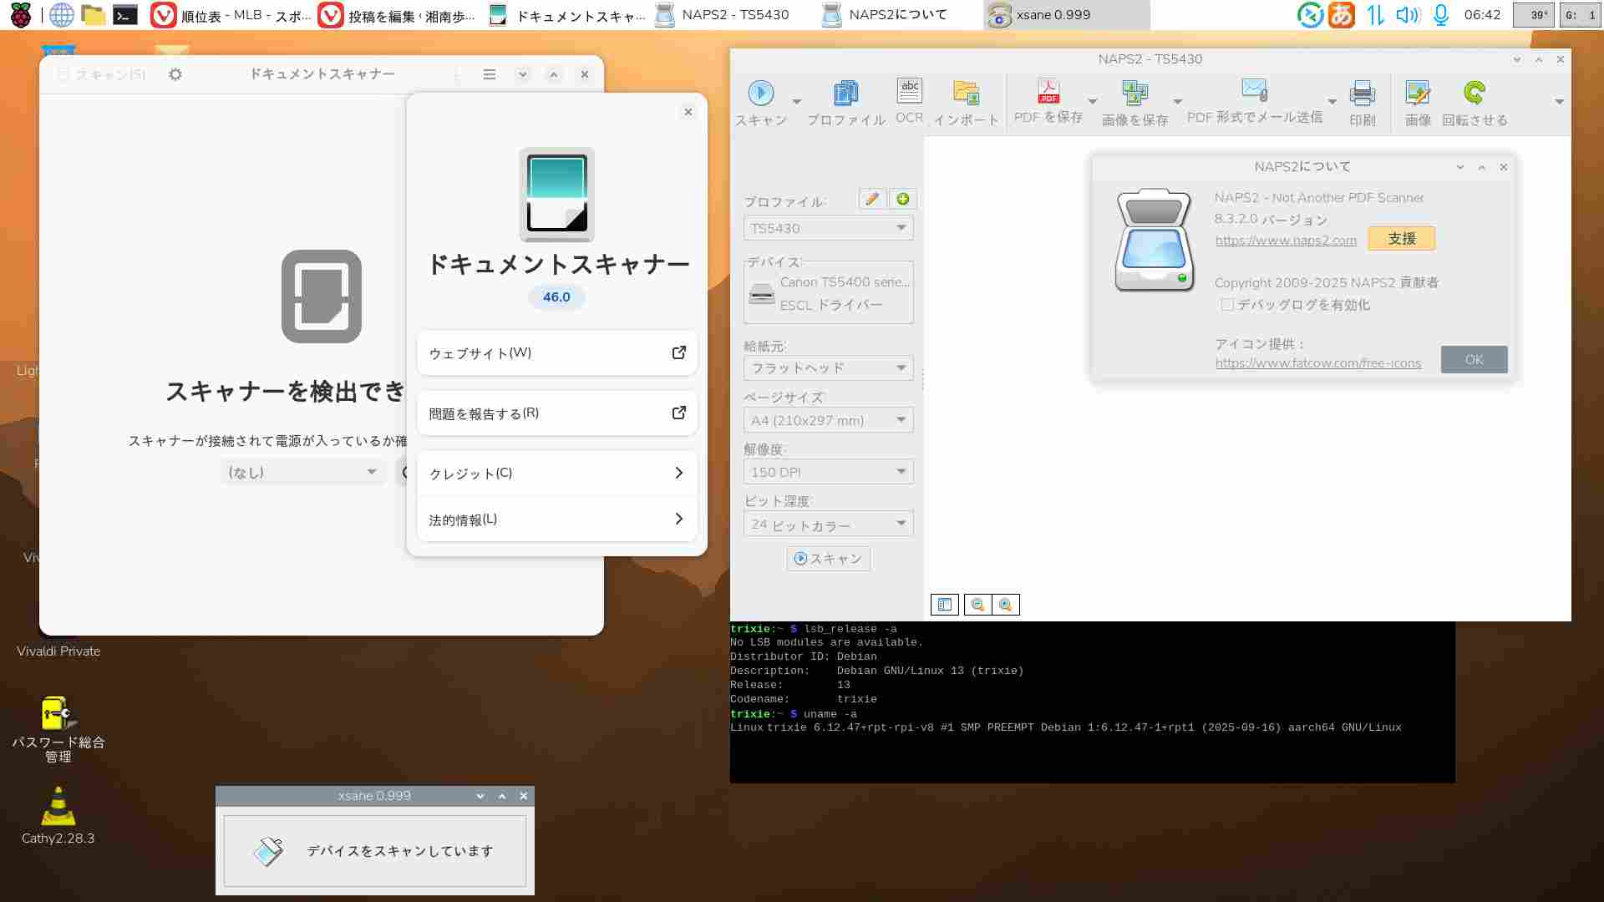The width and height of the screenshot is (1604, 902).
Task: Open Report an issue (問題を報告する) row
Action: pyautogui.click(x=557, y=413)
